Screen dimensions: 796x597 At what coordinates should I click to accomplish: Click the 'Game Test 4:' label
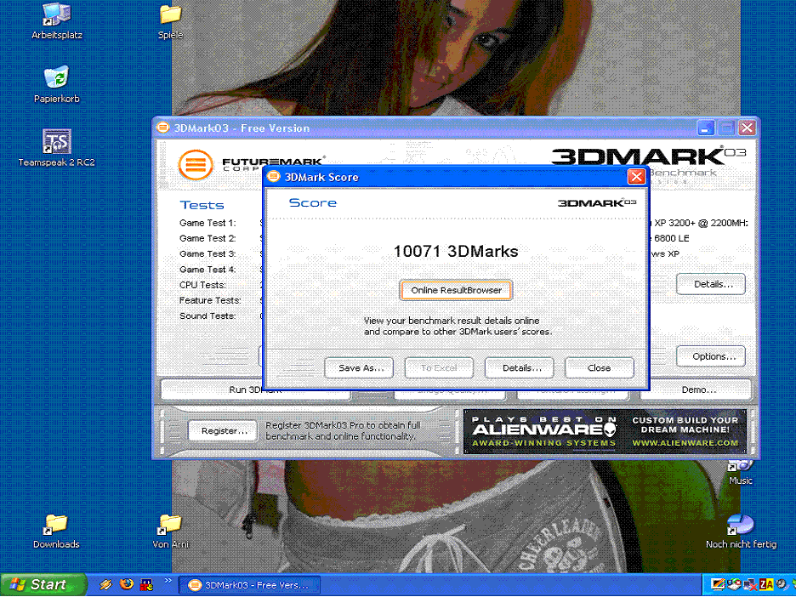point(208,270)
